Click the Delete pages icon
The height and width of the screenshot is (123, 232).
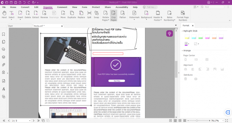[x=28, y=15]
